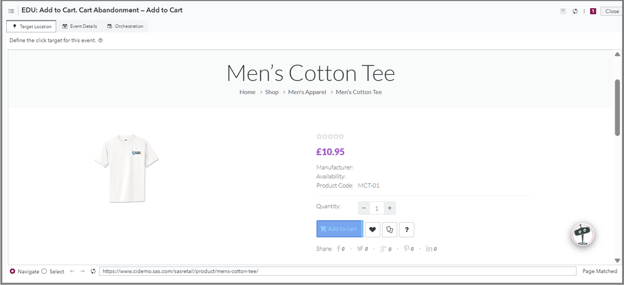Choose the Select radio button
The height and width of the screenshot is (285, 624).
(x=44, y=271)
